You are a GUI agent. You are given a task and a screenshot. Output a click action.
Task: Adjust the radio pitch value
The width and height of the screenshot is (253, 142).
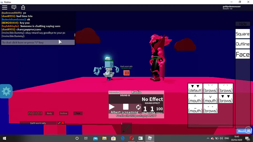pos(152,109)
